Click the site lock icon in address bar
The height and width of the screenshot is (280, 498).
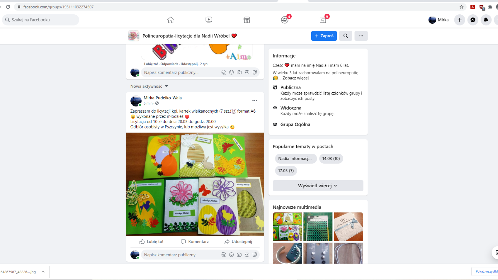tap(19, 7)
